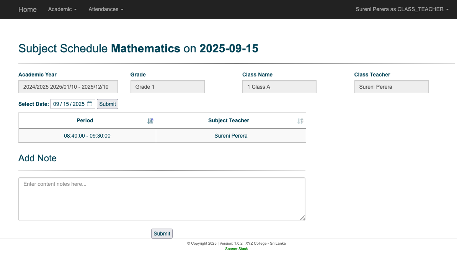The height and width of the screenshot is (263, 457).
Task: Select the 08:40:00 - 09:30:00 period row
Action: point(87,136)
